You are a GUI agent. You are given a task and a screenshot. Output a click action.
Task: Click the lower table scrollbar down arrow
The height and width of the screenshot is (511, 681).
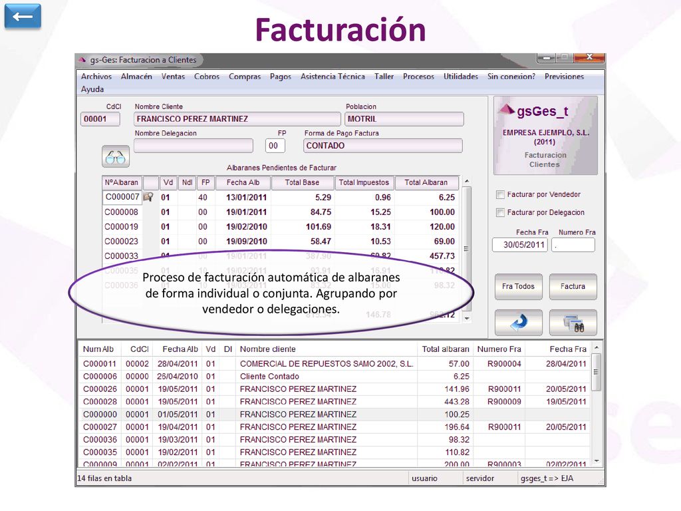coord(597,460)
